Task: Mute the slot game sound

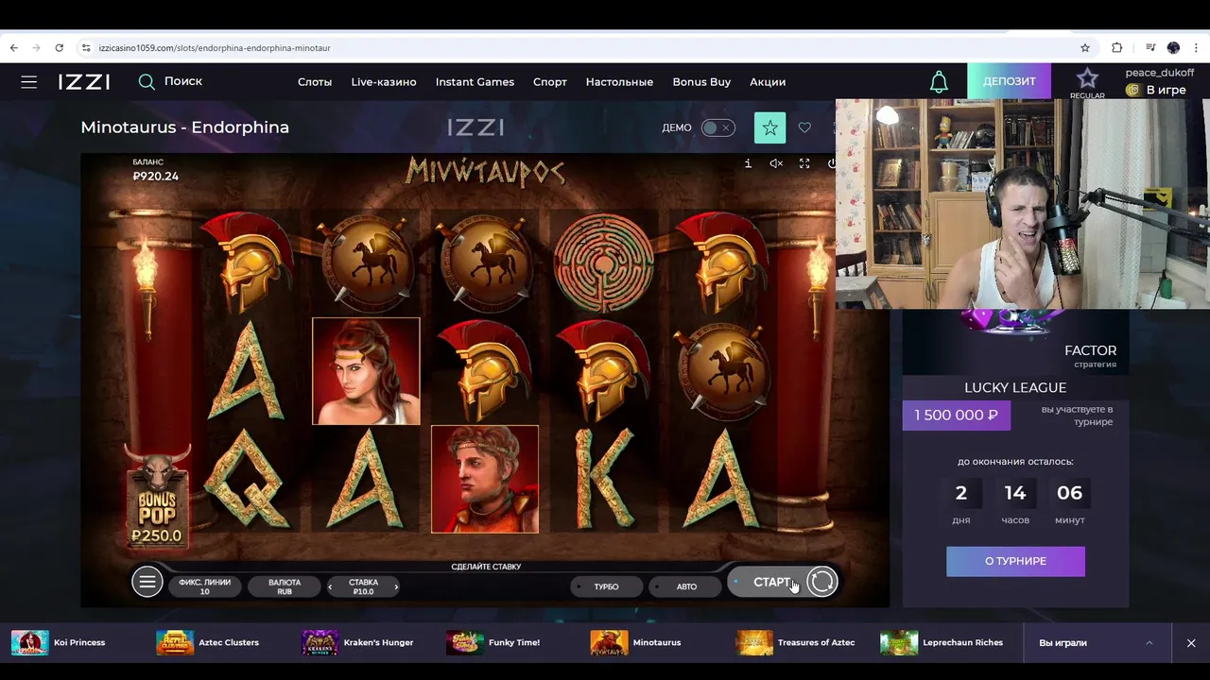Action: click(776, 163)
